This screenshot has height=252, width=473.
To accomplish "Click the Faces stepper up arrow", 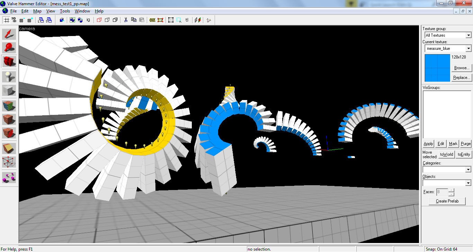I will (x=451, y=190).
